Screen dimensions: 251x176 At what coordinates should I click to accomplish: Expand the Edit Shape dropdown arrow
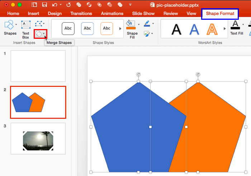point(44,24)
